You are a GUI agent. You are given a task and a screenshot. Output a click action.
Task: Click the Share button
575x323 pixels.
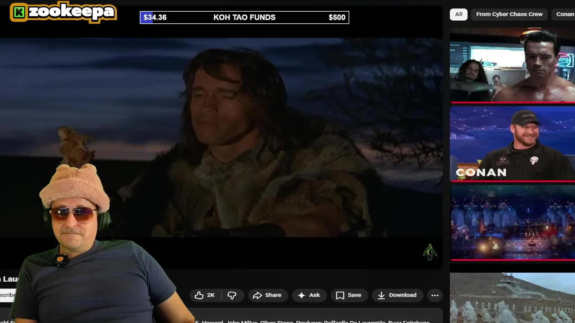click(267, 295)
